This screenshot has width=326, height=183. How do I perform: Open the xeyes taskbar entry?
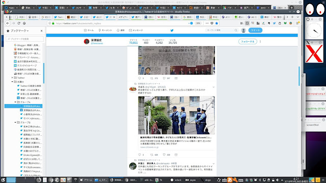[x=191, y=180]
